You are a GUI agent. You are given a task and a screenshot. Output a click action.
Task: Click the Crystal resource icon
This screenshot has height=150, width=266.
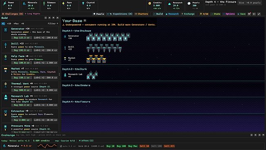(x=83, y=3)
